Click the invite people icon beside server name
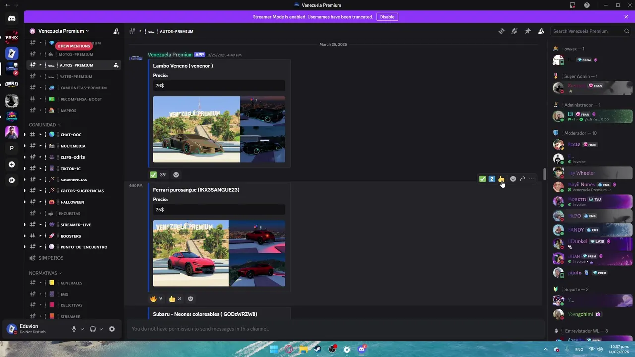 [116, 31]
